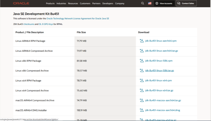
Task: Click download icon for jdk-8u451-linux-x64.tar.gz
Action: [142, 90]
